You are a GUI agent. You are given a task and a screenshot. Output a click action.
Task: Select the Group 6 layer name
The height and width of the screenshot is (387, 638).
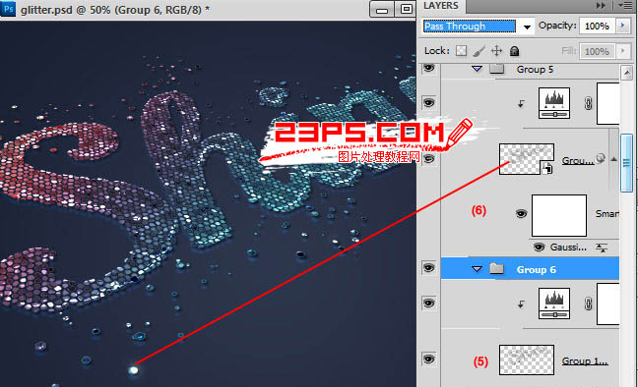click(x=536, y=270)
